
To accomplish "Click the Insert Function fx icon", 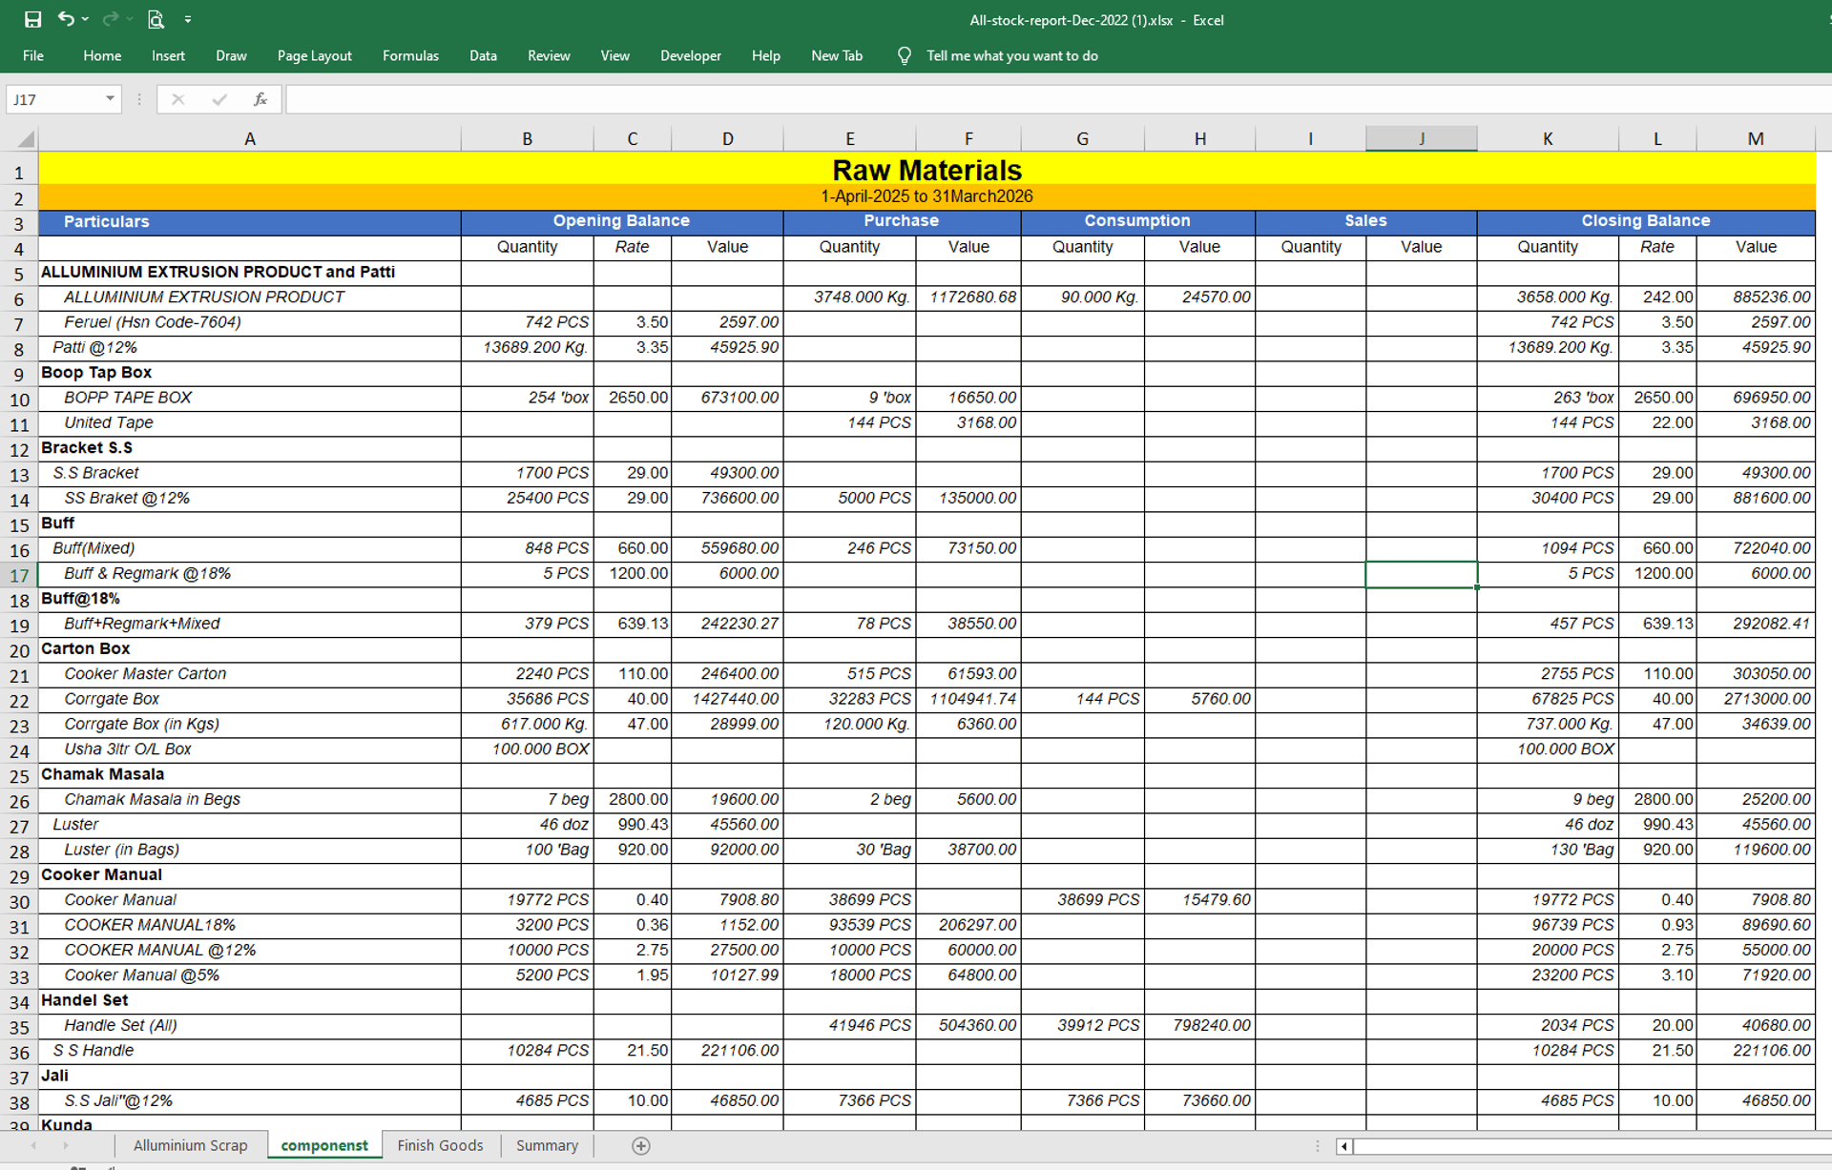I will (260, 99).
